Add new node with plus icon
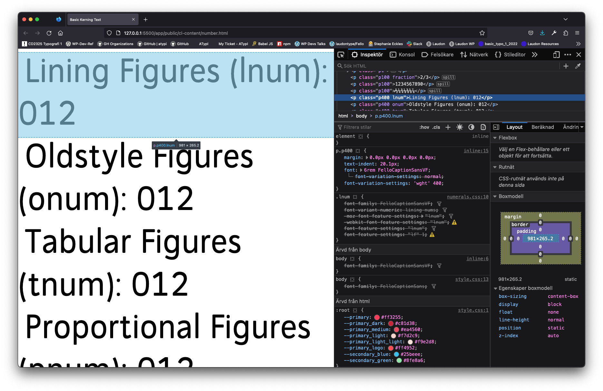This screenshot has width=603, height=391. point(566,66)
